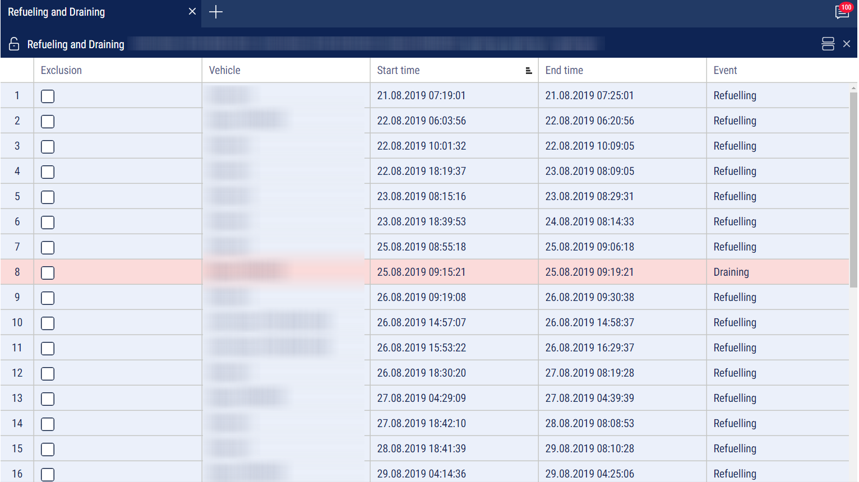This screenshot has width=859, height=482.
Task: Sort by Start time column header
Action: [454, 70]
